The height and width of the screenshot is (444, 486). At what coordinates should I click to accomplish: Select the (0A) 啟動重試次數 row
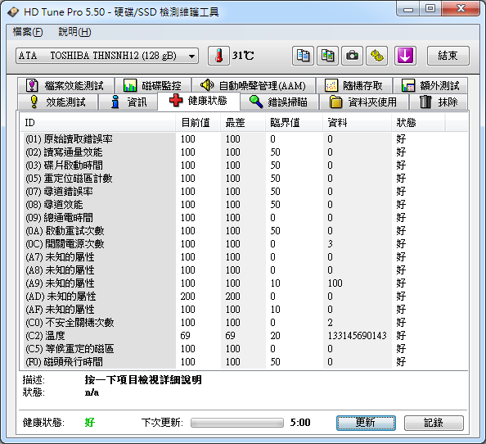click(x=244, y=231)
